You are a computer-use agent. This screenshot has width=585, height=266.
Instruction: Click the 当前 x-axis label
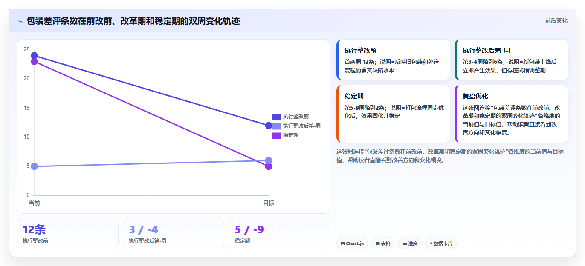coord(34,203)
